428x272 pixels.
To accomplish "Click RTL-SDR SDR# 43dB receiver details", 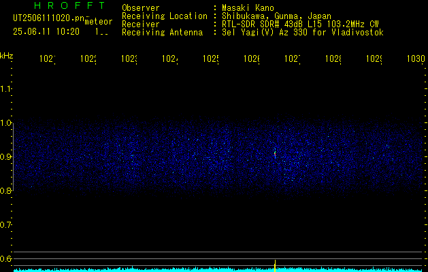I will click(300, 24).
